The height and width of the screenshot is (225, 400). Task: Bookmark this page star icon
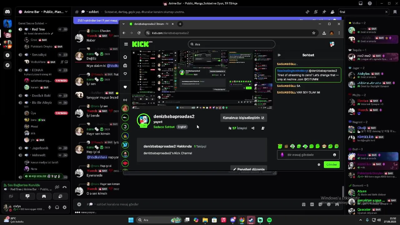[x=314, y=33]
